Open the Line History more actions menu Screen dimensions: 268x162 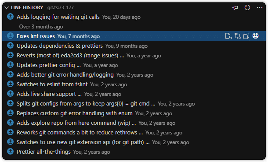tap(260, 7)
